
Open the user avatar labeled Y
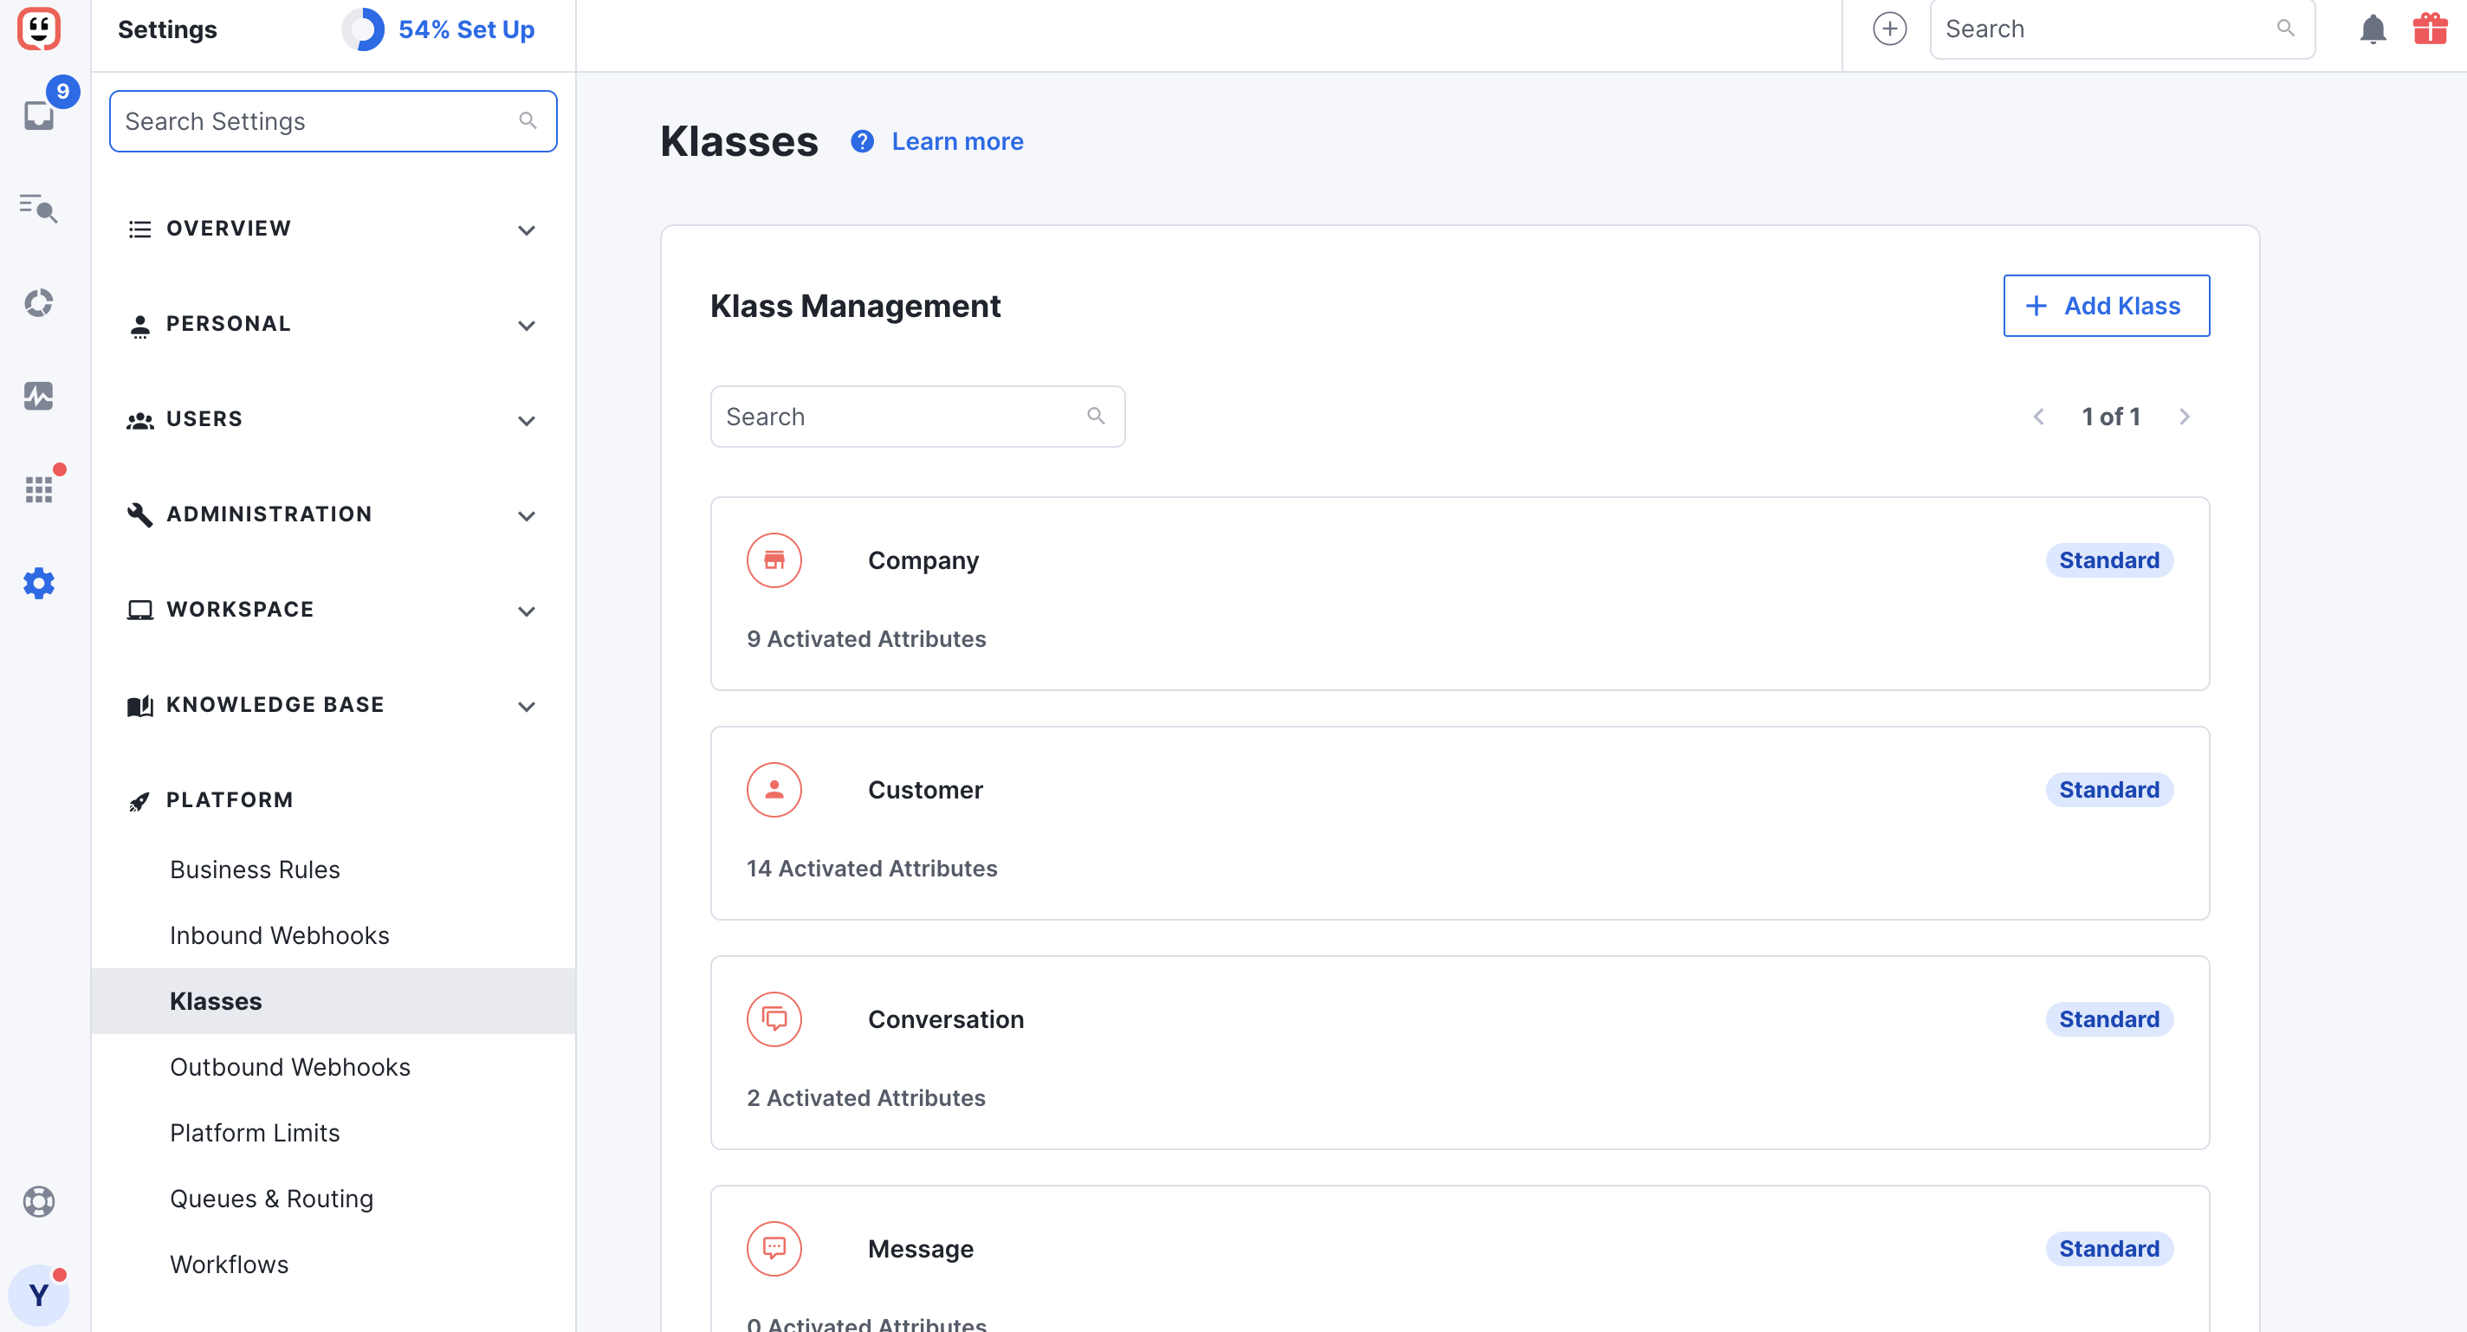click(38, 1295)
